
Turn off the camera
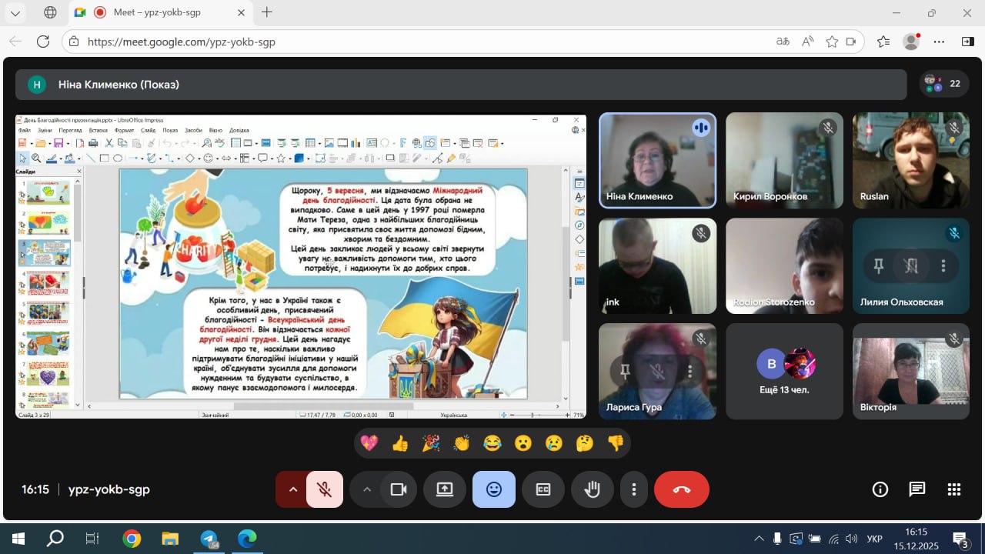coord(398,489)
